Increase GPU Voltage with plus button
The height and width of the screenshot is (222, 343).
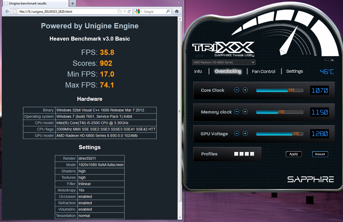point(245,133)
